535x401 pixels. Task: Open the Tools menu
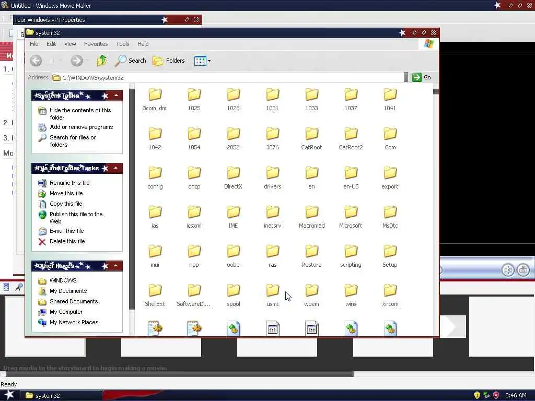pyautogui.click(x=122, y=44)
